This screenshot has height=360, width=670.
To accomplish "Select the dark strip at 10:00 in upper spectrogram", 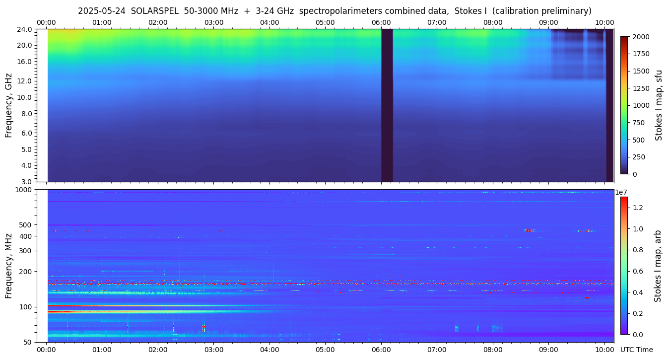I will 609,105.
